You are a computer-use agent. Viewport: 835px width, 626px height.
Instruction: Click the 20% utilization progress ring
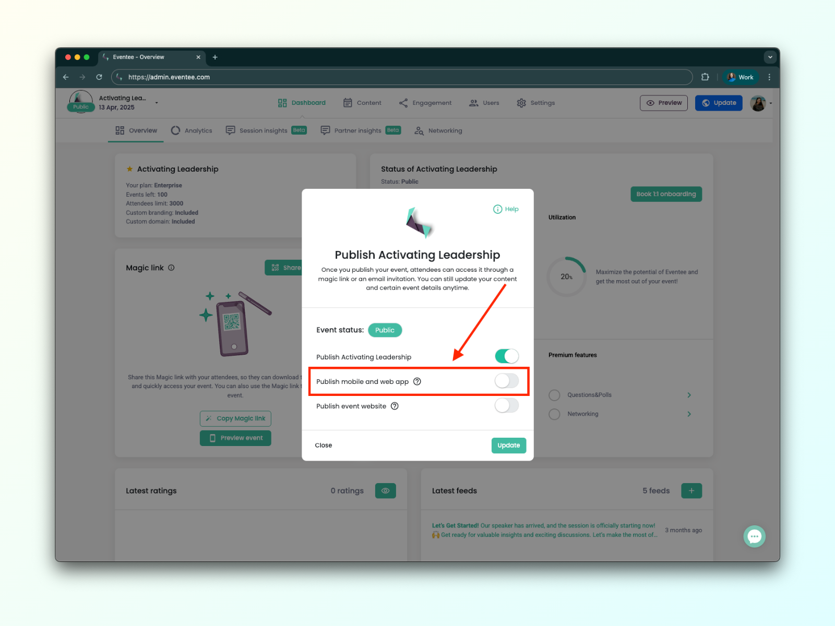[x=567, y=276]
